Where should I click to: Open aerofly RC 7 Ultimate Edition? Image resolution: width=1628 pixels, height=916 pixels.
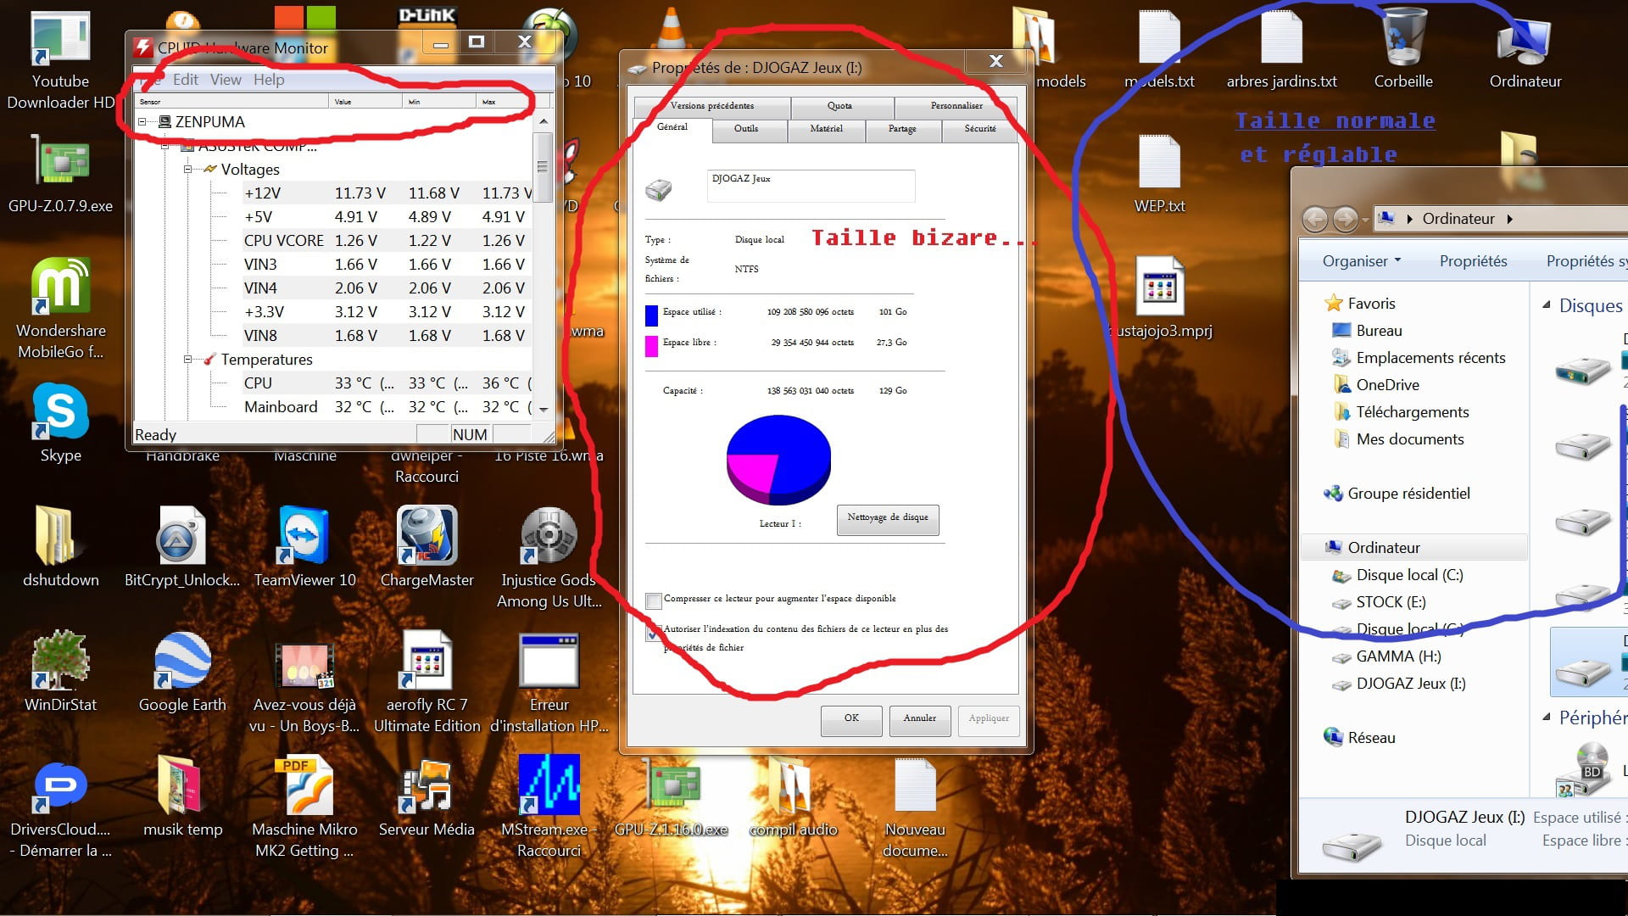[x=427, y=683]
